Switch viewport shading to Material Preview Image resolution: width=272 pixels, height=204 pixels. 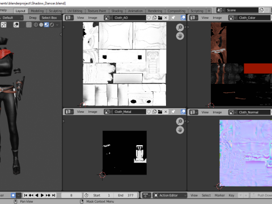pyautogui.click(x=46, y=25)
